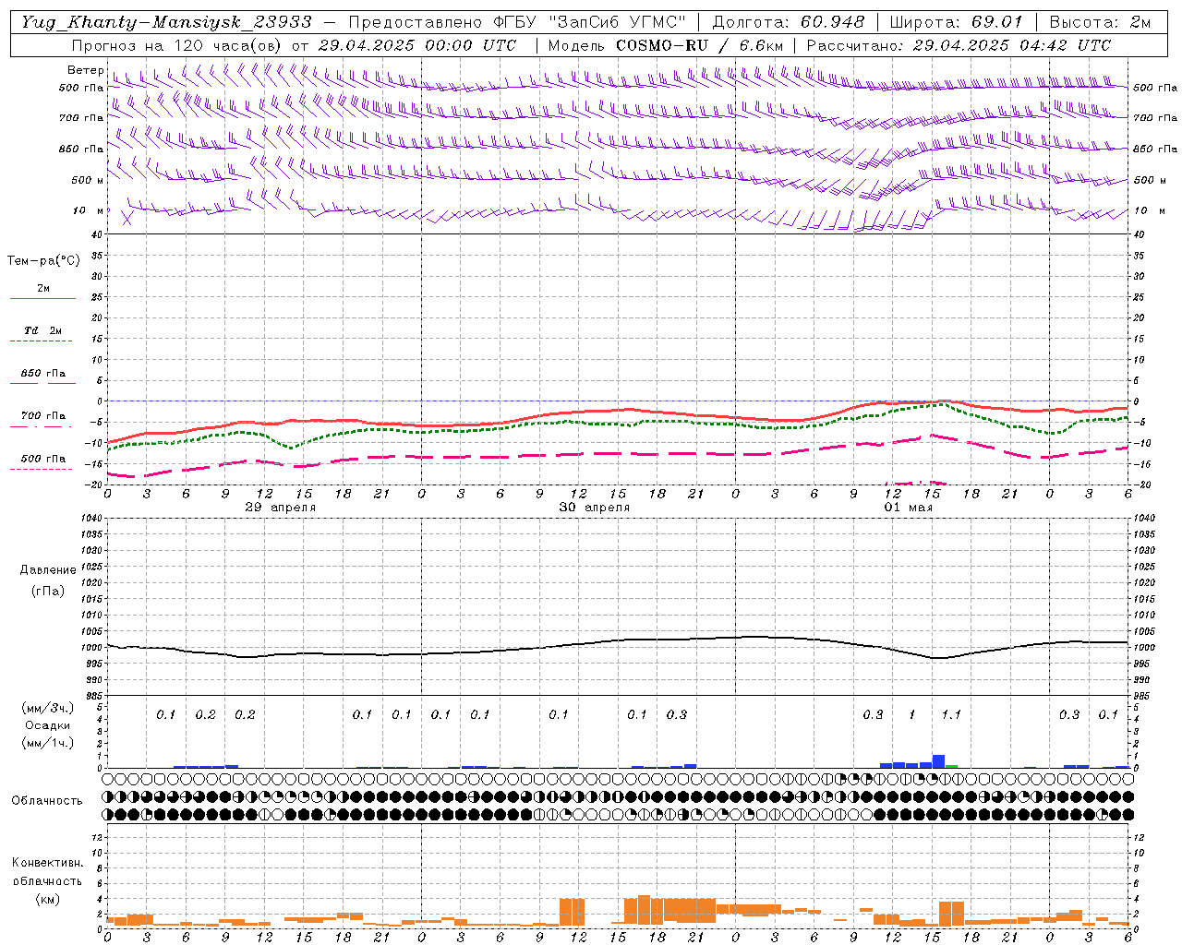Screen dimensions: 1182x945
Task: Select the Тем-ра(°C) panel label
Action: point(43,261)
